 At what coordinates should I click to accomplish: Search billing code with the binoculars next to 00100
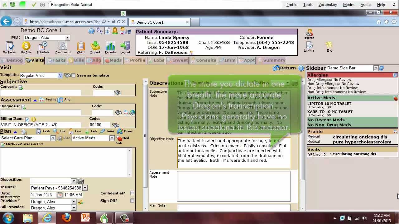pos(116,125)
